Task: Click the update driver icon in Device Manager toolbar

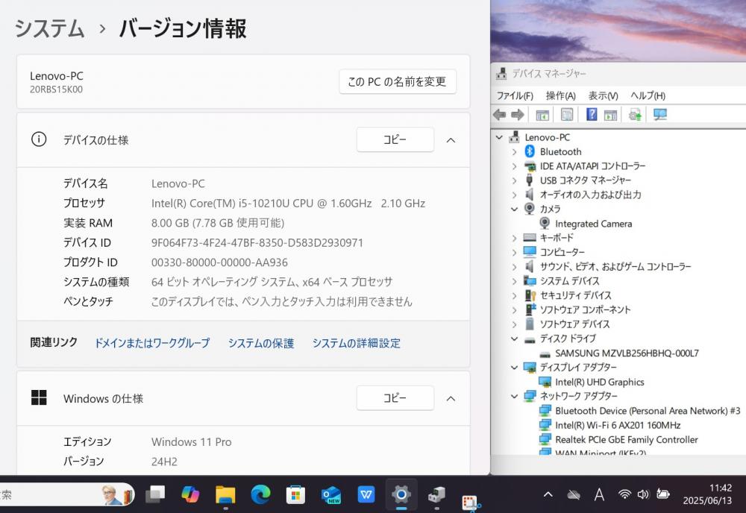Action: (x=635, y=115)
